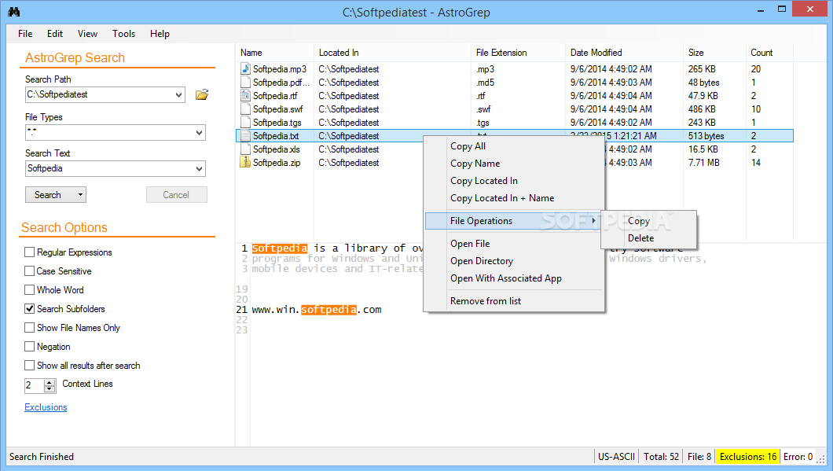Image resolution: width=833 pixels, height=471 pixels.
Task: Click the Softpedia.rtf document icon
Action: coord(245,95)
